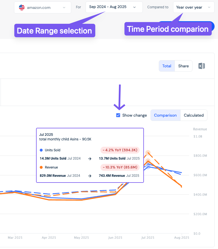
Task: Click the Excel export icon
Action: (202, 66)
